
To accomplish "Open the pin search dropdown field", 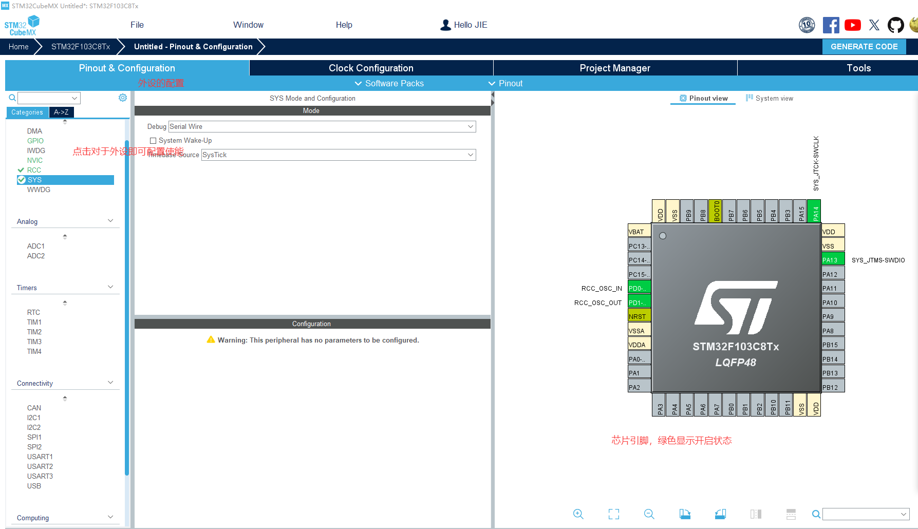I will 866,514.
